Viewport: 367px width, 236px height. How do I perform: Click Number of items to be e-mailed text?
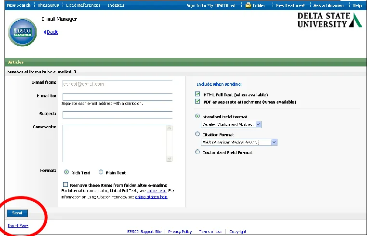coord(42,72)
